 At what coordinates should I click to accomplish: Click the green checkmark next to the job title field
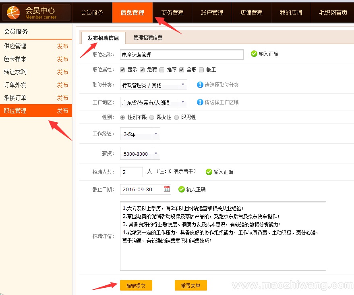point(254,54)
